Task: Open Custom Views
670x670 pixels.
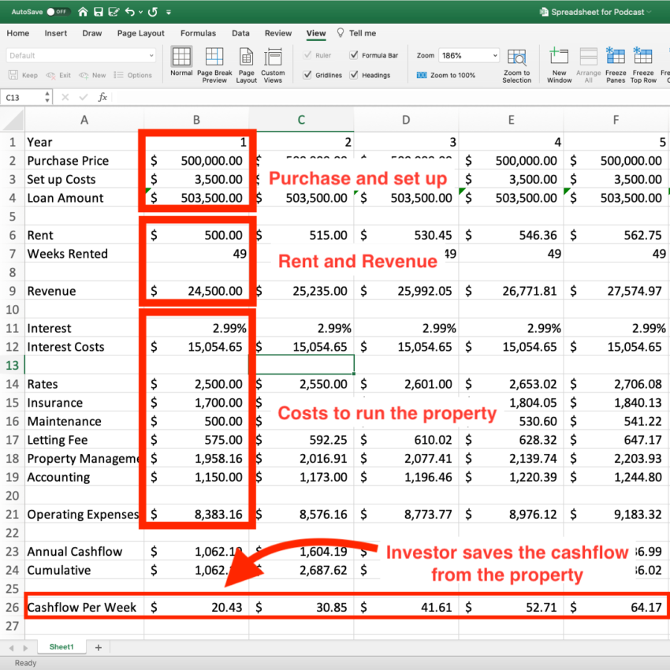Action: pyautogui.click(x=273, y=65)
